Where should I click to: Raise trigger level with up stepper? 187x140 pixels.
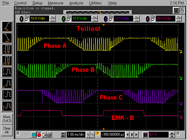[172, 133]
